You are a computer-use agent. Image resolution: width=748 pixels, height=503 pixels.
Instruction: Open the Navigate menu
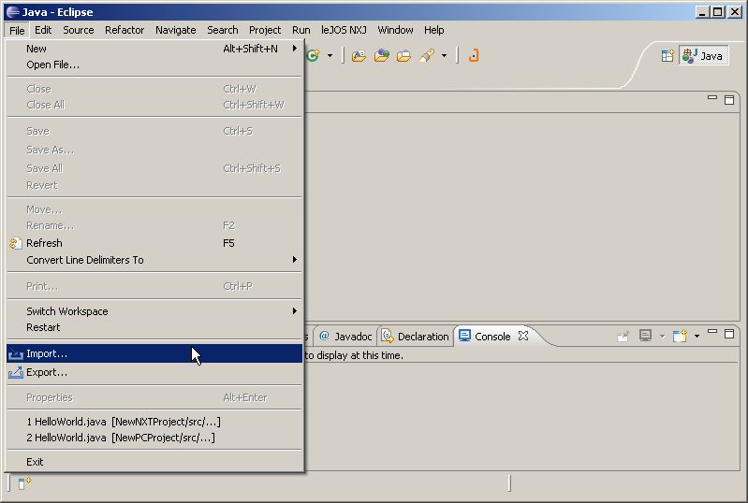pyautogui.click(x=176, y=30)
